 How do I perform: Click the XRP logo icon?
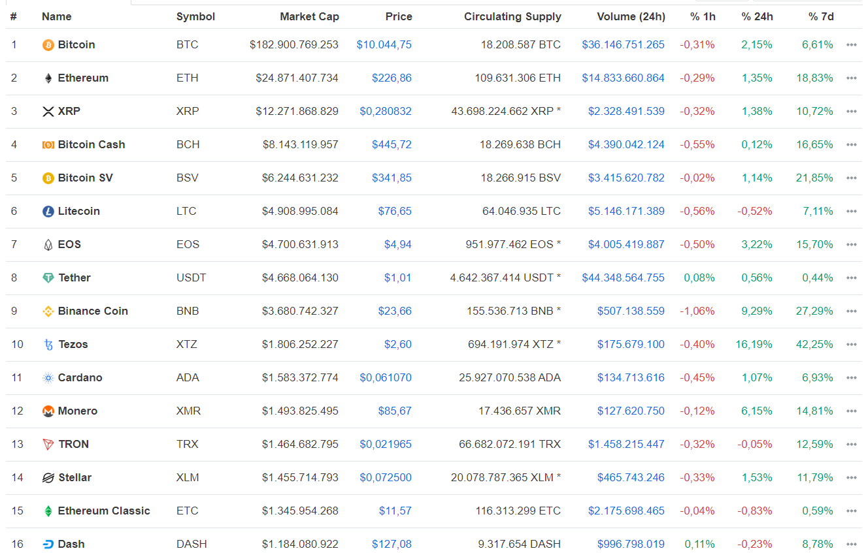48,112
